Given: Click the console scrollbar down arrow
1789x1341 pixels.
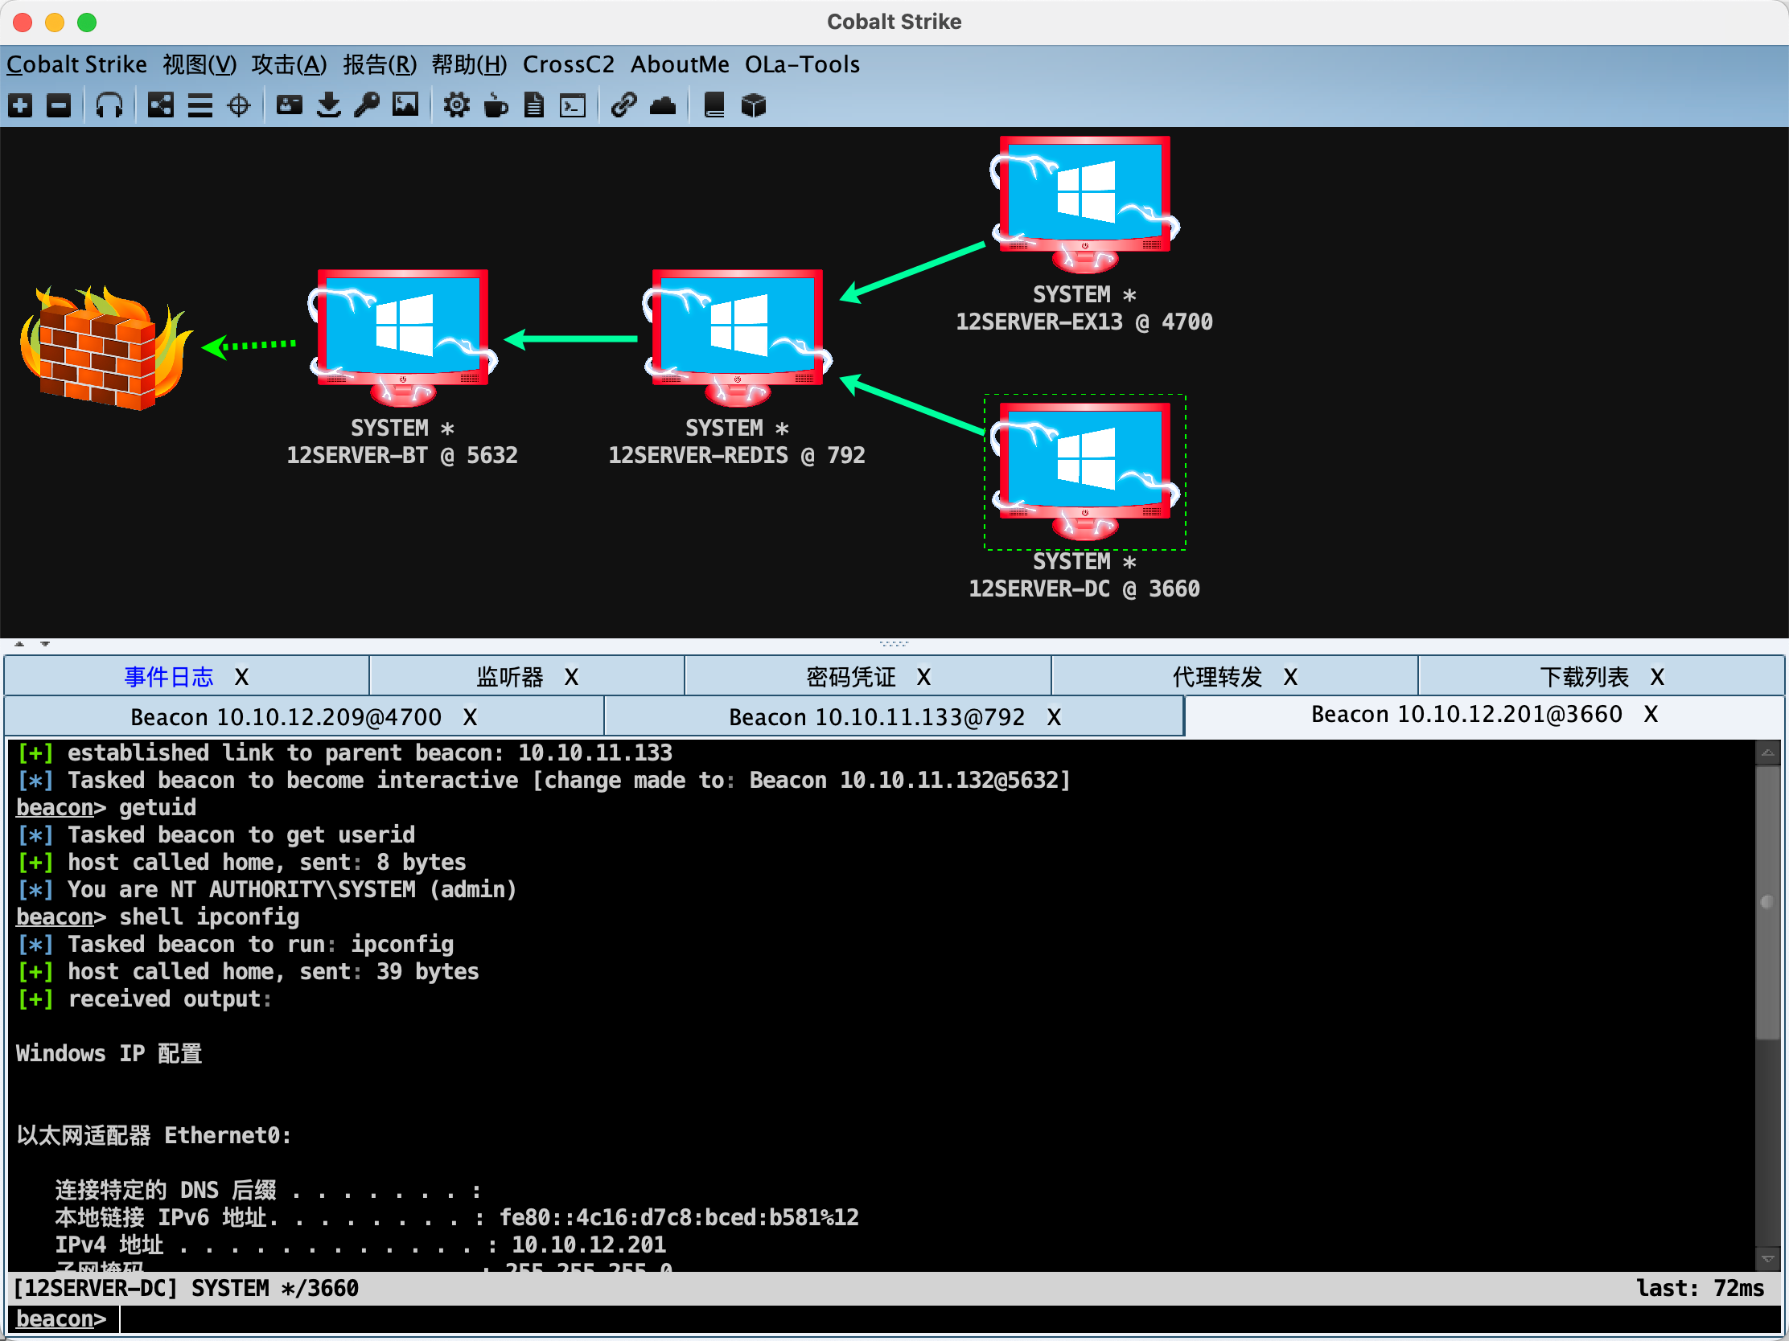Looking at the screenshot, I should [1767, 1258].
